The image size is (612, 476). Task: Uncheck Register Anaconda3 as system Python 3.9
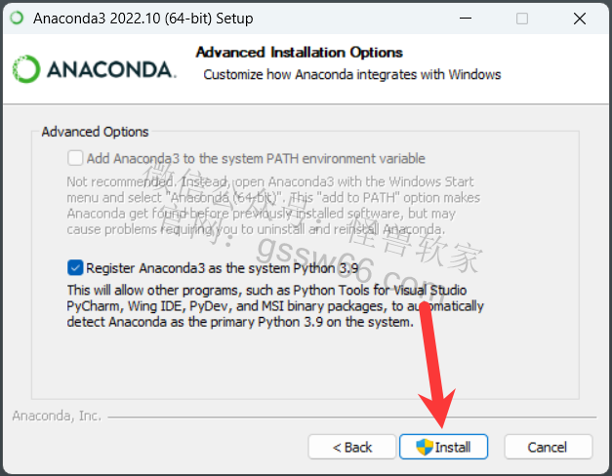pos(75,268)
